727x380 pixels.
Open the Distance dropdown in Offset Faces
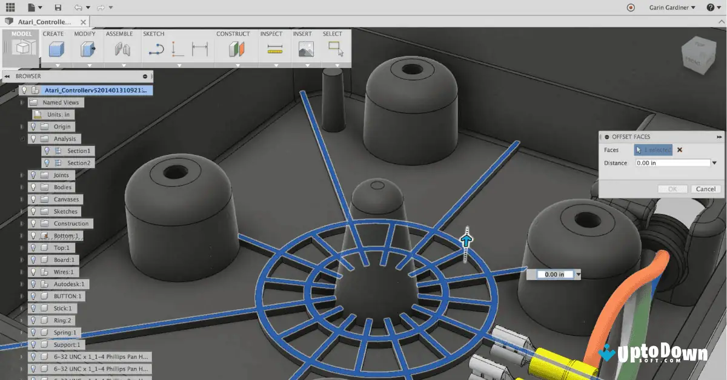(x=715, y=162)
